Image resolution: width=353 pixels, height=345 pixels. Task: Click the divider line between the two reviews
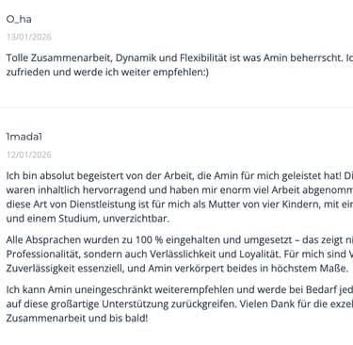[x=176, y=107]
